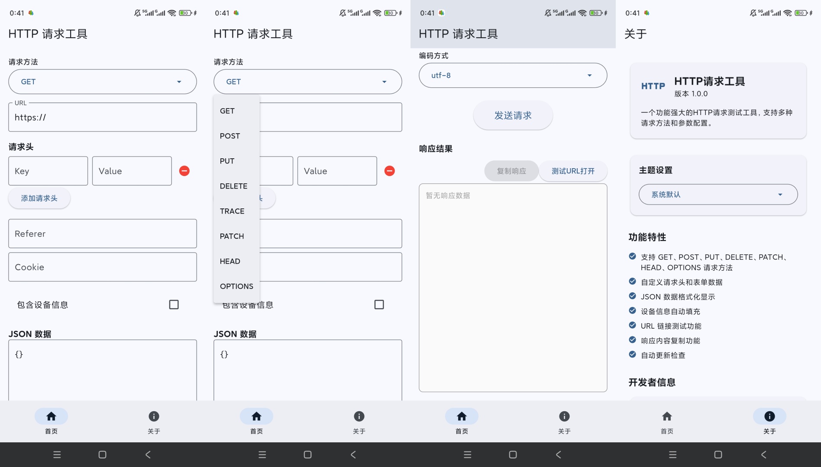Focus header Value field in second screen
821x467 pixels.
pos(337,171)
